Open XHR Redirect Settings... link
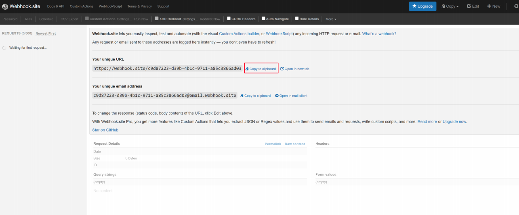Image resolution: width=519 pixels, height=215 pixels. coord(190,19)
